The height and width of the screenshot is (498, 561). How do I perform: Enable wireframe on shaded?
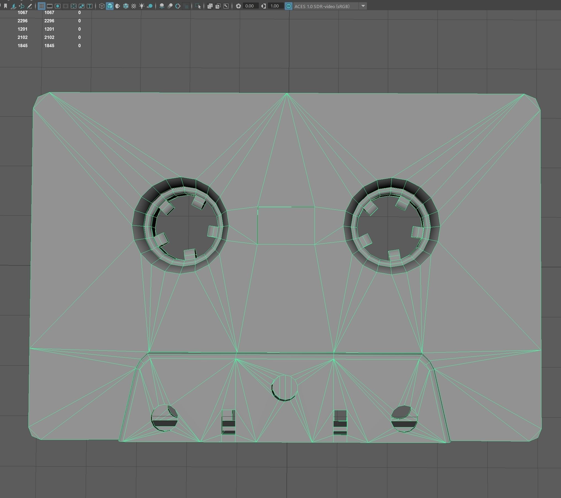126,6
